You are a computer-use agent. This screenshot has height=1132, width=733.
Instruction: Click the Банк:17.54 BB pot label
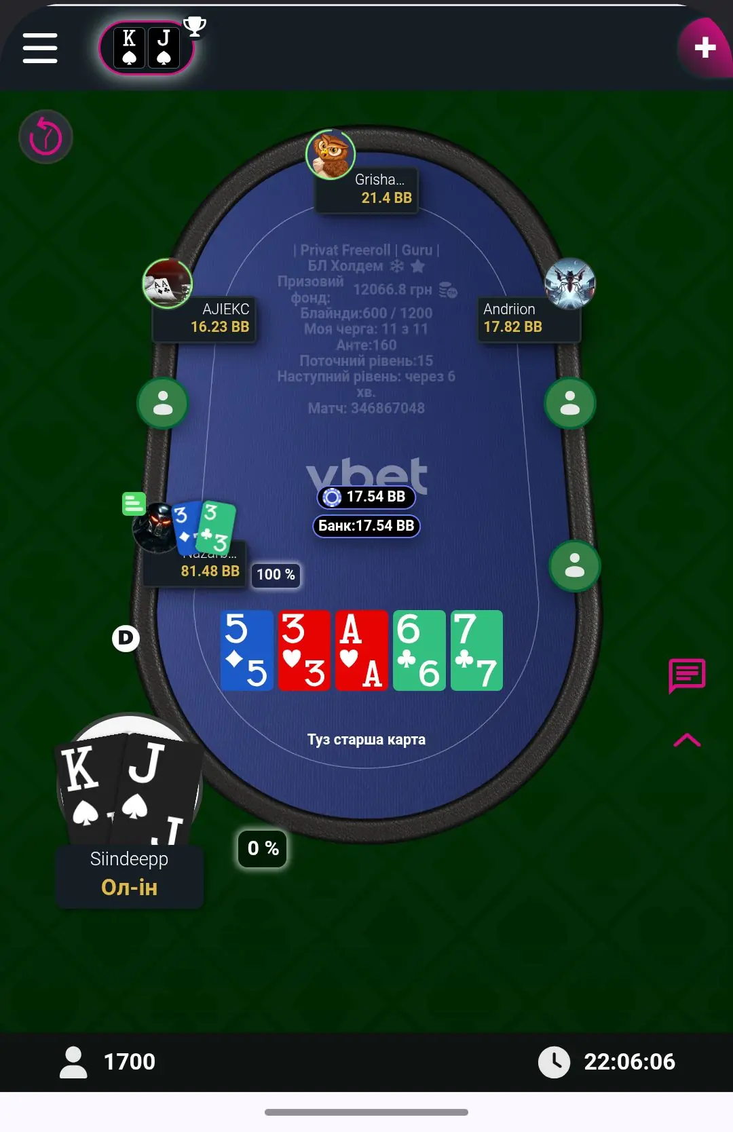pyautogui.click(x=366, y=526)
